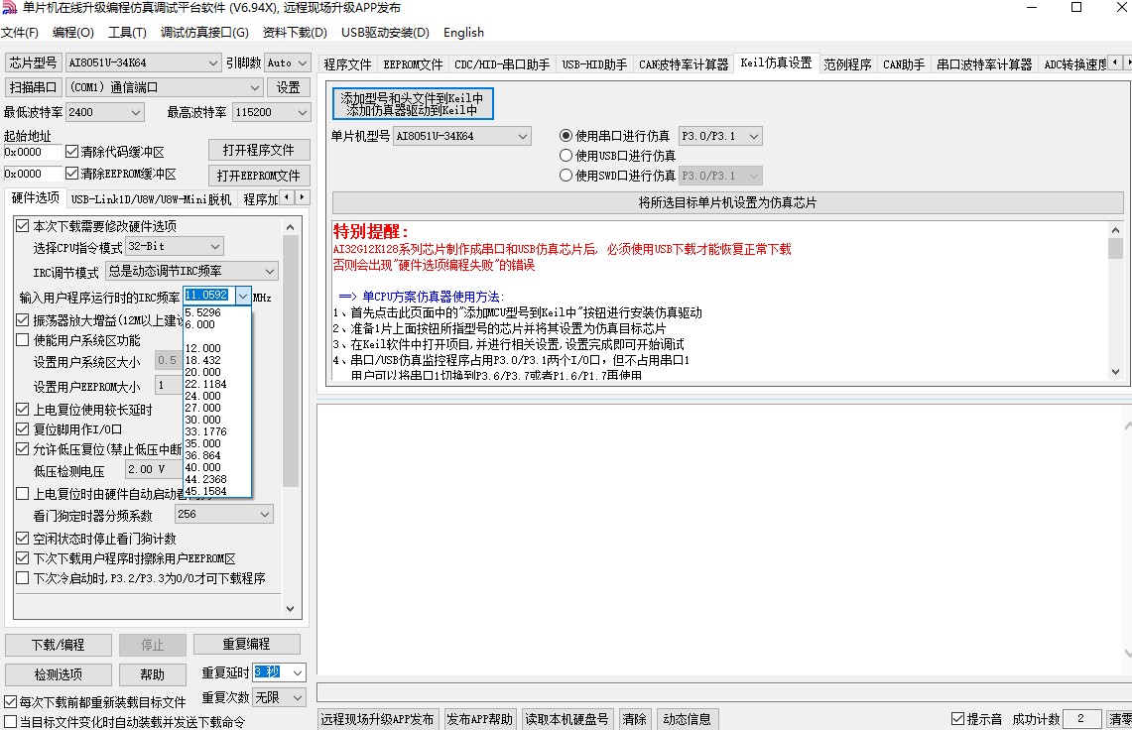
Task: Click 发布APP帮助 button
Action: coord(479,719)
